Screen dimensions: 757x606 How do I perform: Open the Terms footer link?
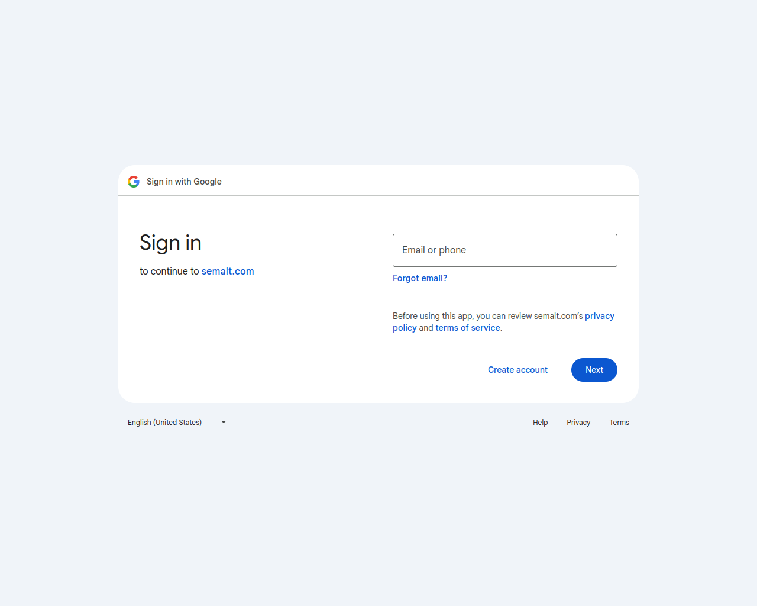[x=619, y=423]
